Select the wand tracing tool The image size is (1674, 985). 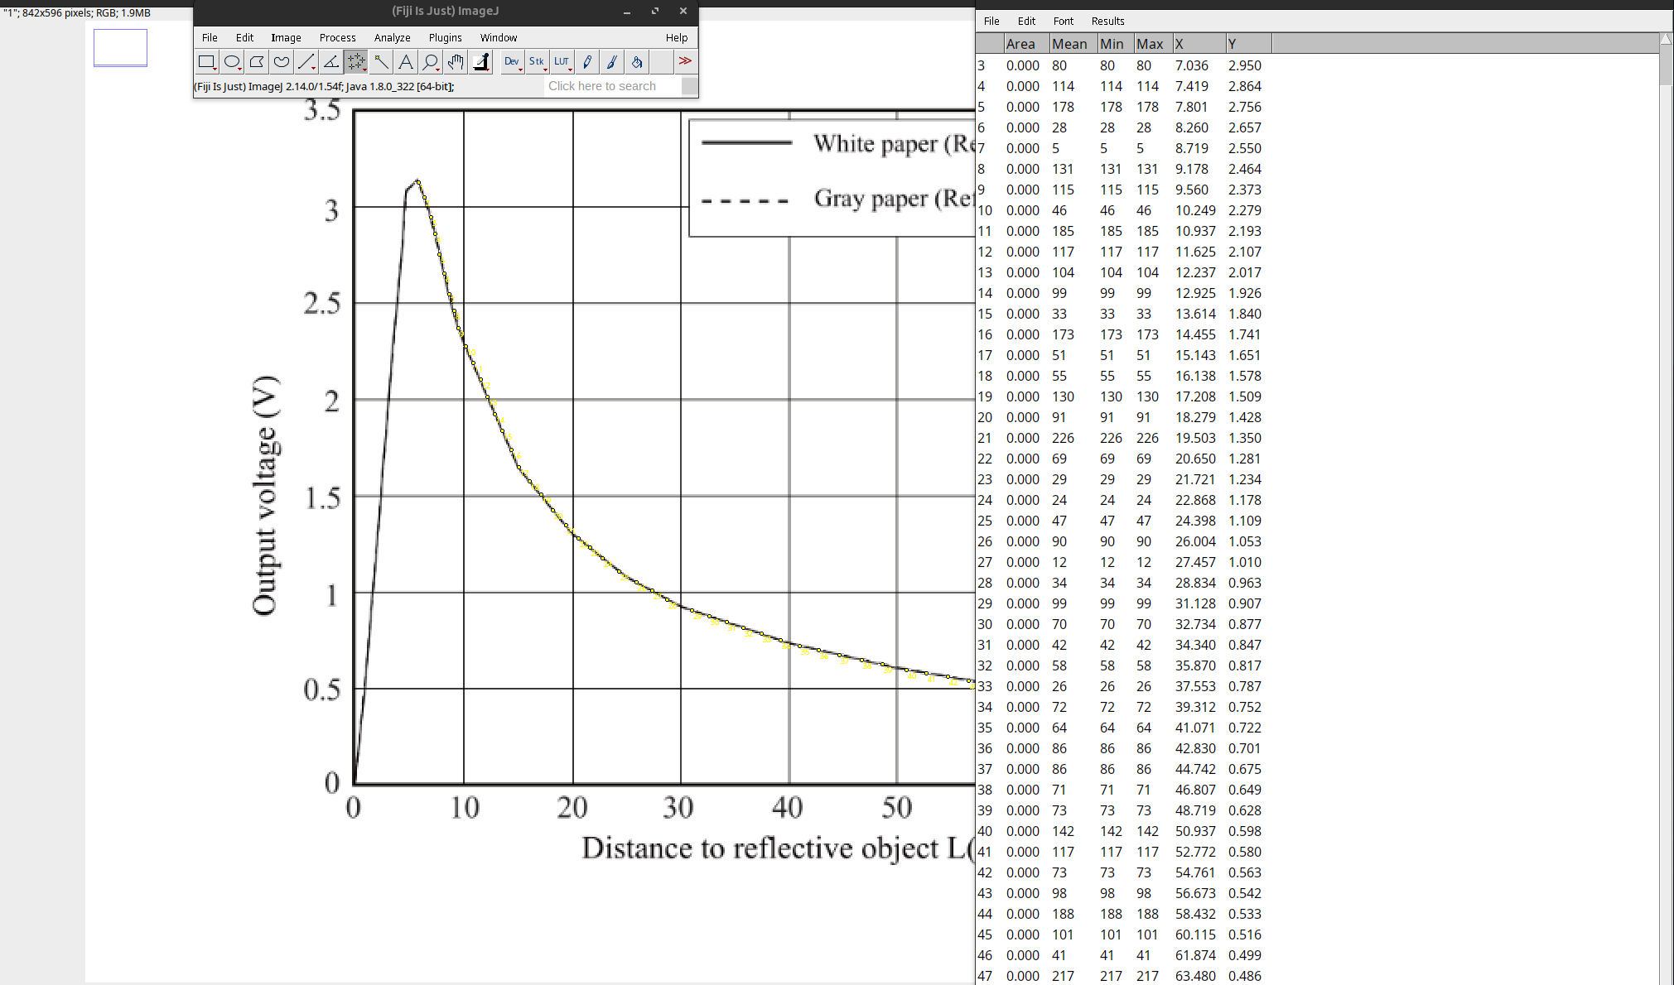(381, 61)
